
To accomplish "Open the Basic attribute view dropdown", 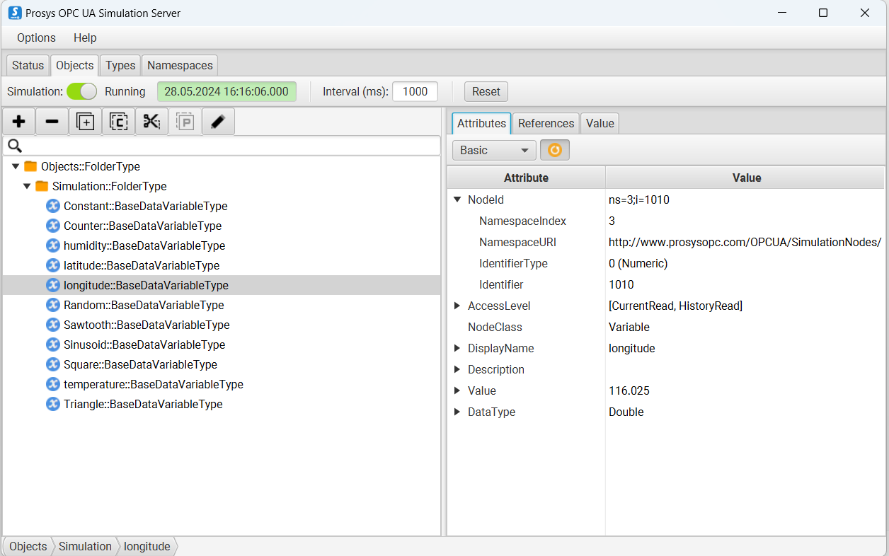I will coord(494,150).
